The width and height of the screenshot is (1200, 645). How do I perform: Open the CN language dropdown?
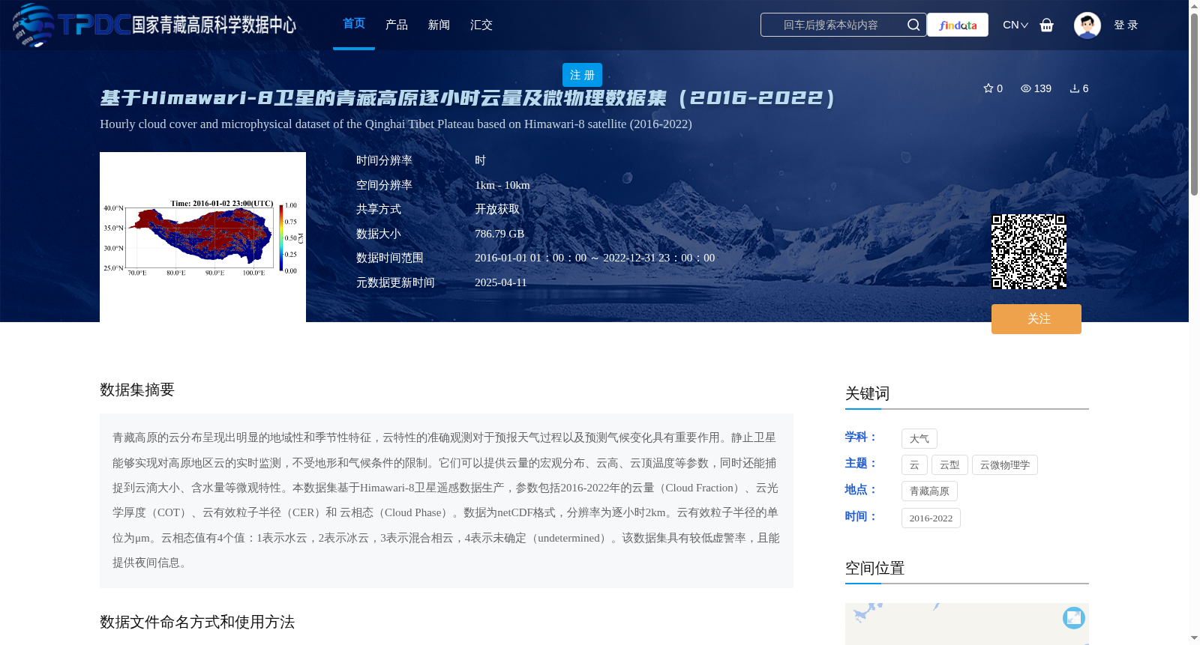(1015, 25)
